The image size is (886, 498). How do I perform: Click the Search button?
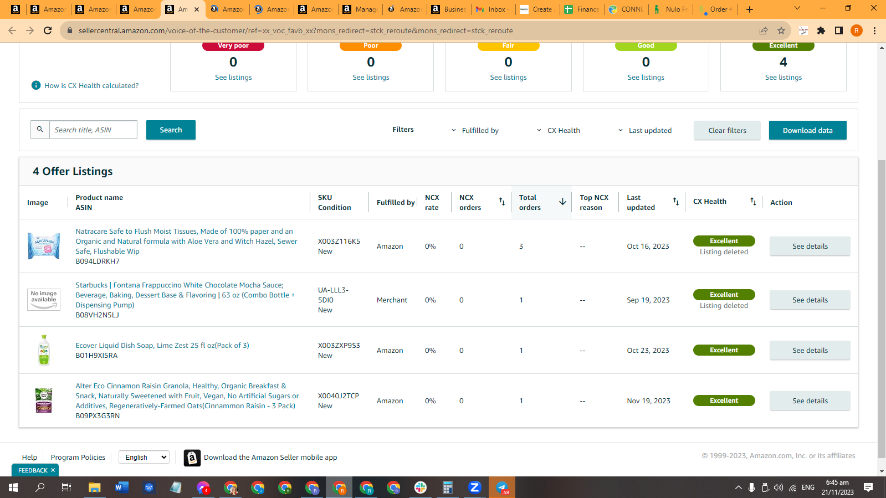pyautogui.click(x=171, y=130)
